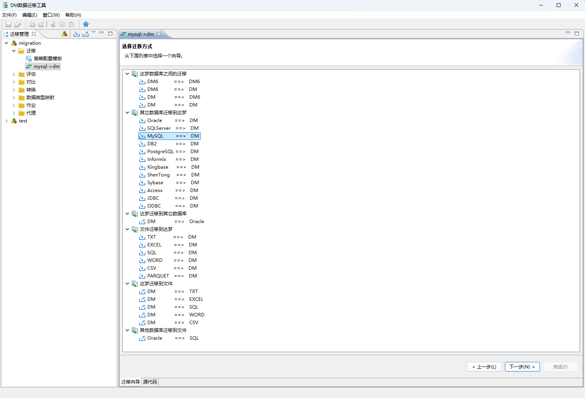Expand the 对比 folder

point(14,82)
